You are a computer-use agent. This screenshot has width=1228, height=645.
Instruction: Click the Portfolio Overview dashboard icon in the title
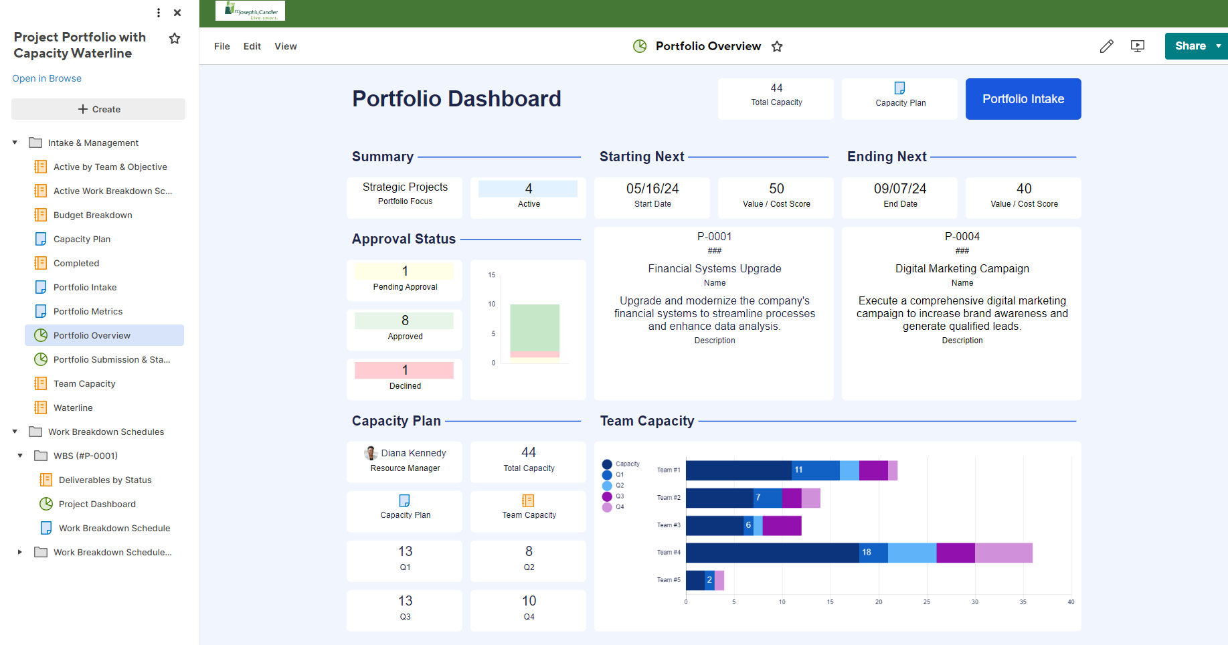pos(640,46)
